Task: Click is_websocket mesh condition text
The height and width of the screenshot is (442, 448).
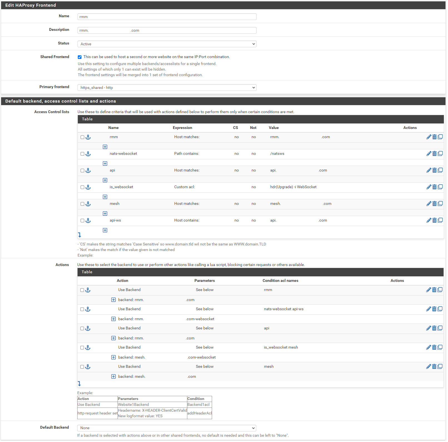Action: [281, 347]
